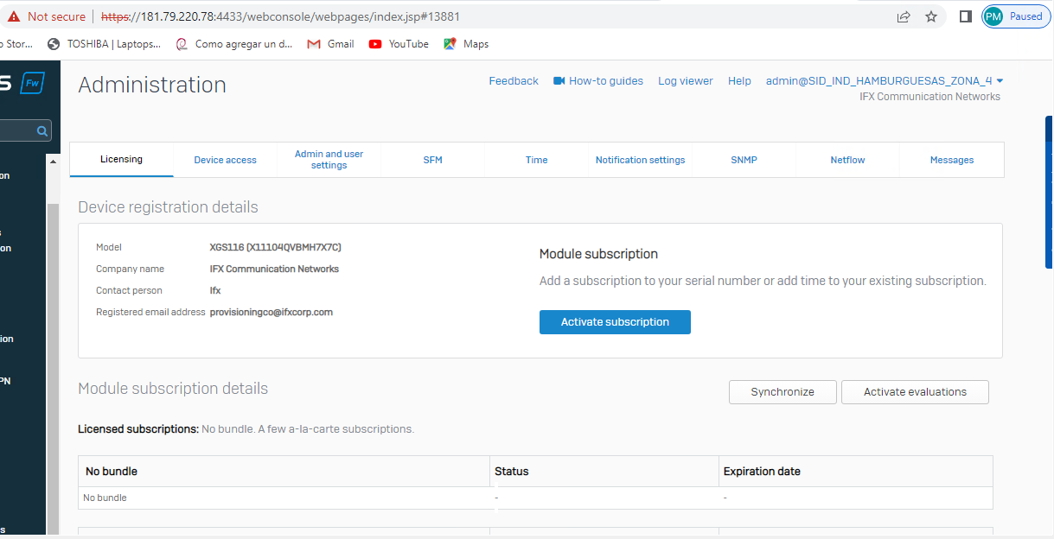Image resolution: width=1054 pixels, height=539 pixels.
Task: Click the bookmark star icon in address bar
Action: [x=931, y=16]
